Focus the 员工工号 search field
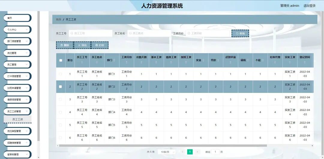The height and width of the screenshot is (159, 324). [x=91, y=33]
